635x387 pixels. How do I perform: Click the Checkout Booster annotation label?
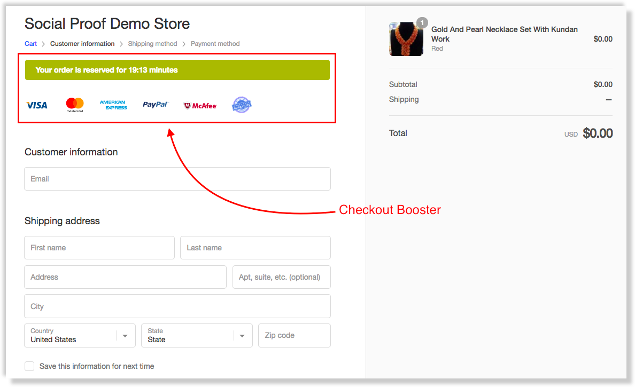(389, 210)
